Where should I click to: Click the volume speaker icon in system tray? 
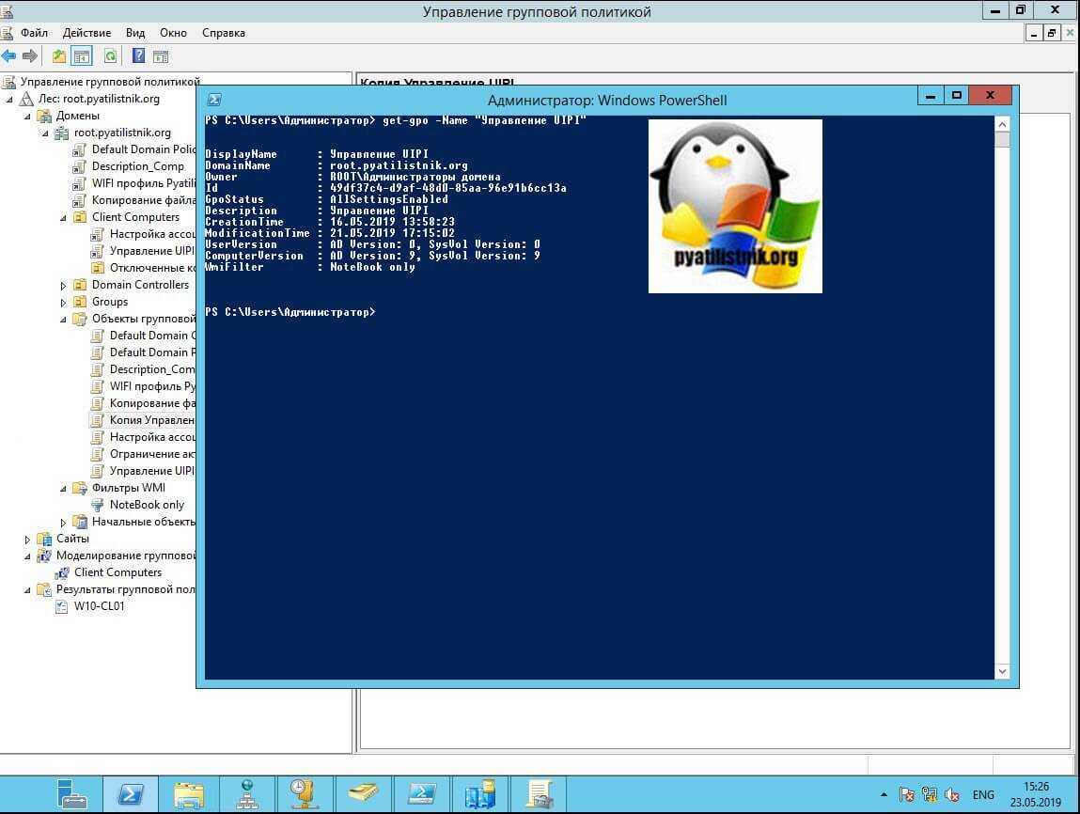click(x=952, y=794)
